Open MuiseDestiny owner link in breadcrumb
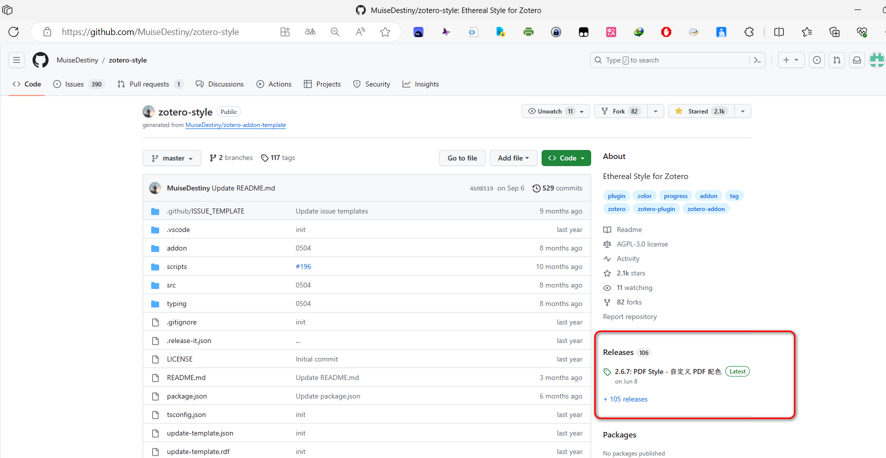The image size is (886, 458). tap(78, 60)
